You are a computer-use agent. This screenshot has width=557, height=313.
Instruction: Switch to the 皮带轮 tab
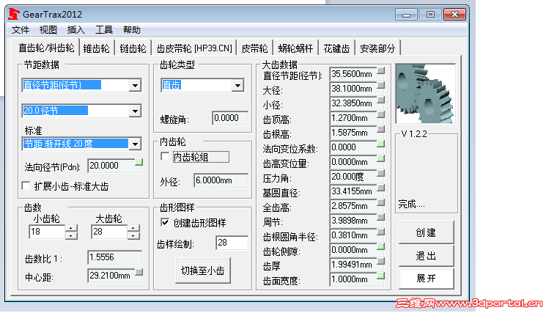[x=255, y=48]
